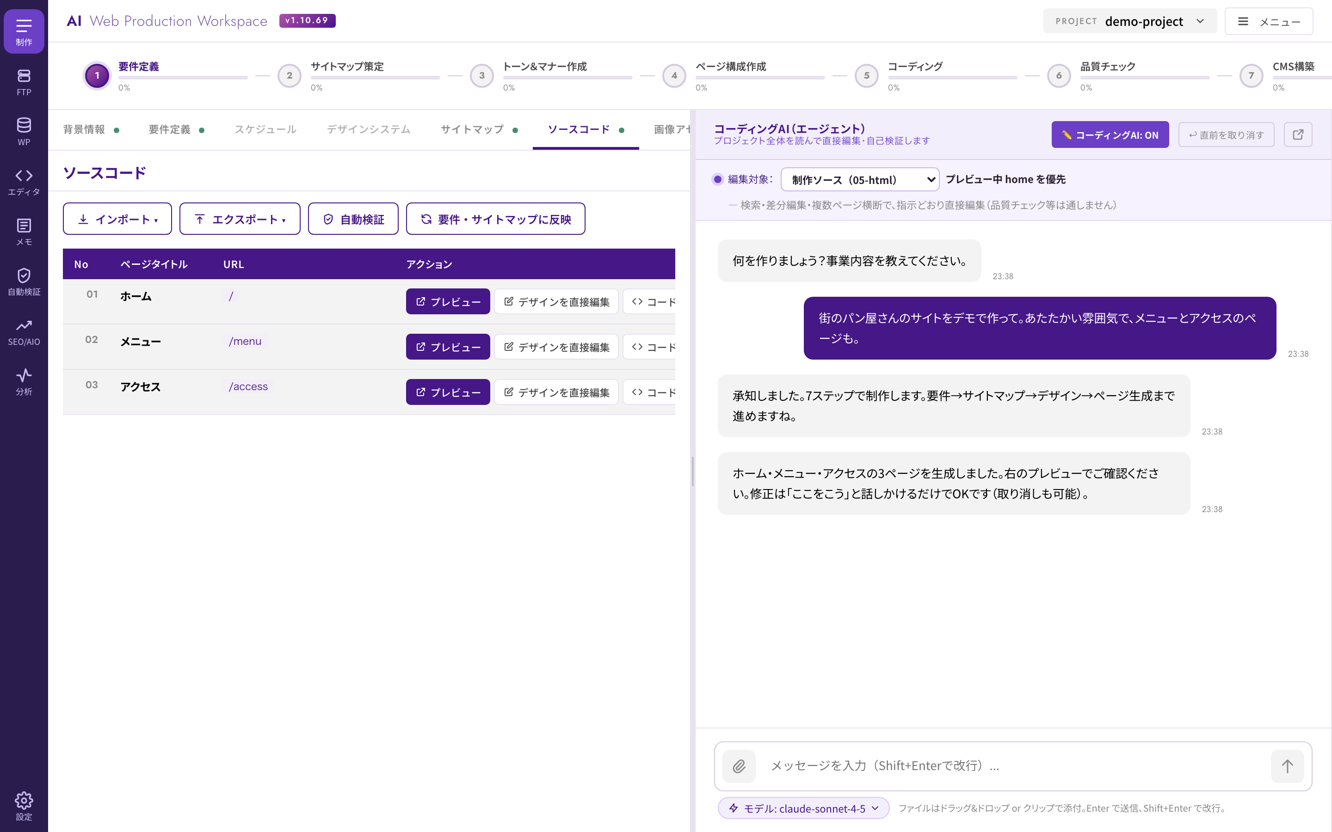Screen dimensions: 1332x832
Task: Open the SEO/AIO sidebar section
Action: click(x=24, y=332)
